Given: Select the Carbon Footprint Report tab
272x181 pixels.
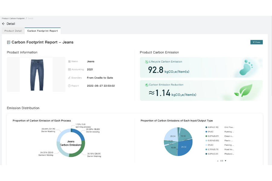Looking at the screenshot, I should tap(43, 31).
